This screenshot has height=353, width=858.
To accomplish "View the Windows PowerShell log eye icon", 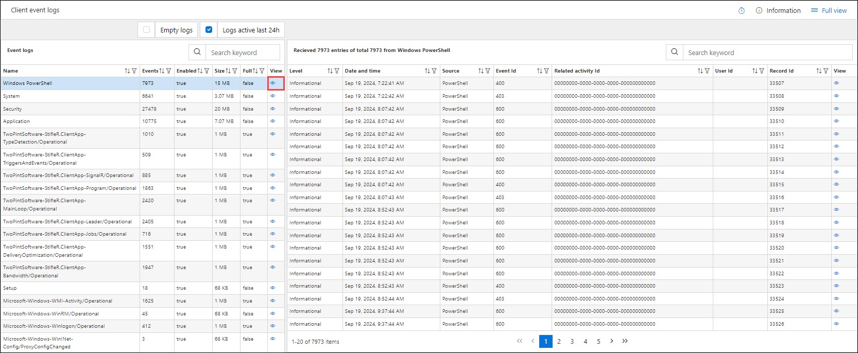I will tap(273, 83).
